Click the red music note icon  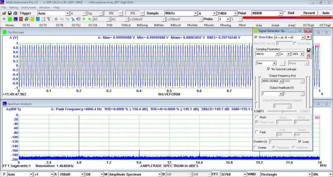click(x=308, y=56)
